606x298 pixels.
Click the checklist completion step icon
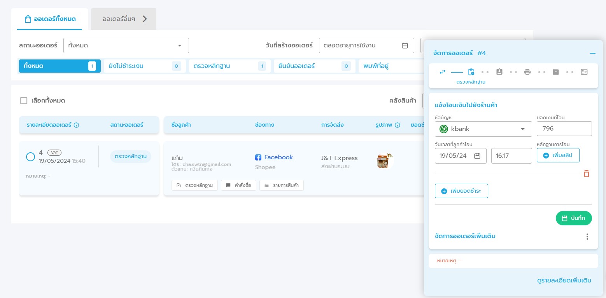584,72
